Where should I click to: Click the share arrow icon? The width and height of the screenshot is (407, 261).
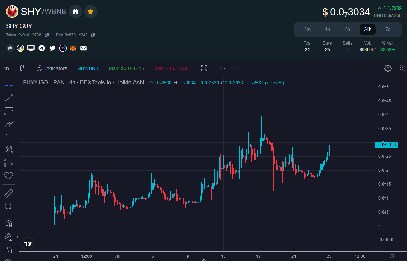point(10,48)
